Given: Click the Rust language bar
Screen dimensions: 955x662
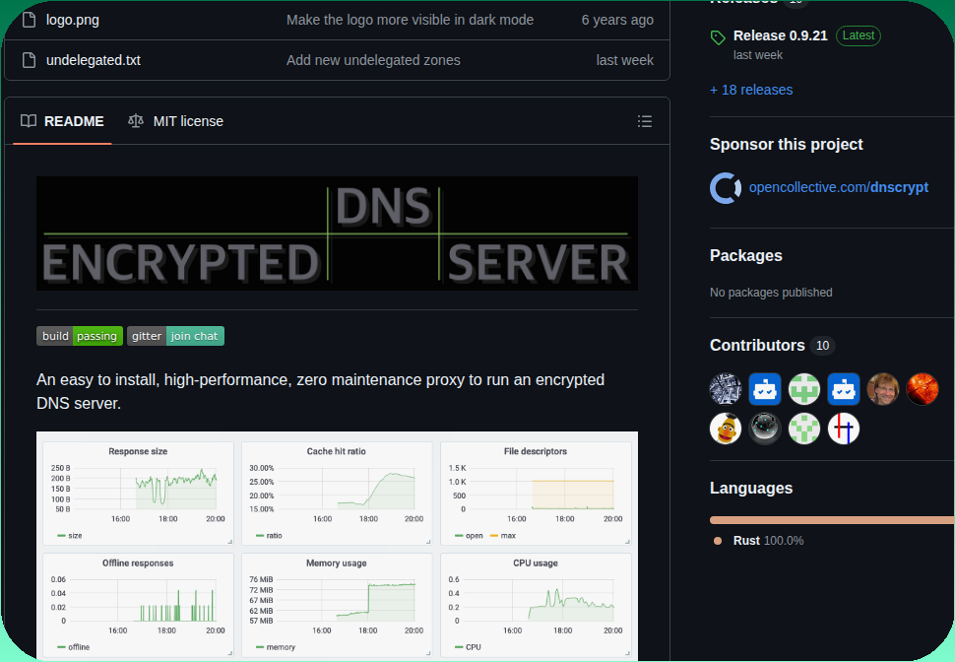Looking at the screenshot, I should [832, 520].
